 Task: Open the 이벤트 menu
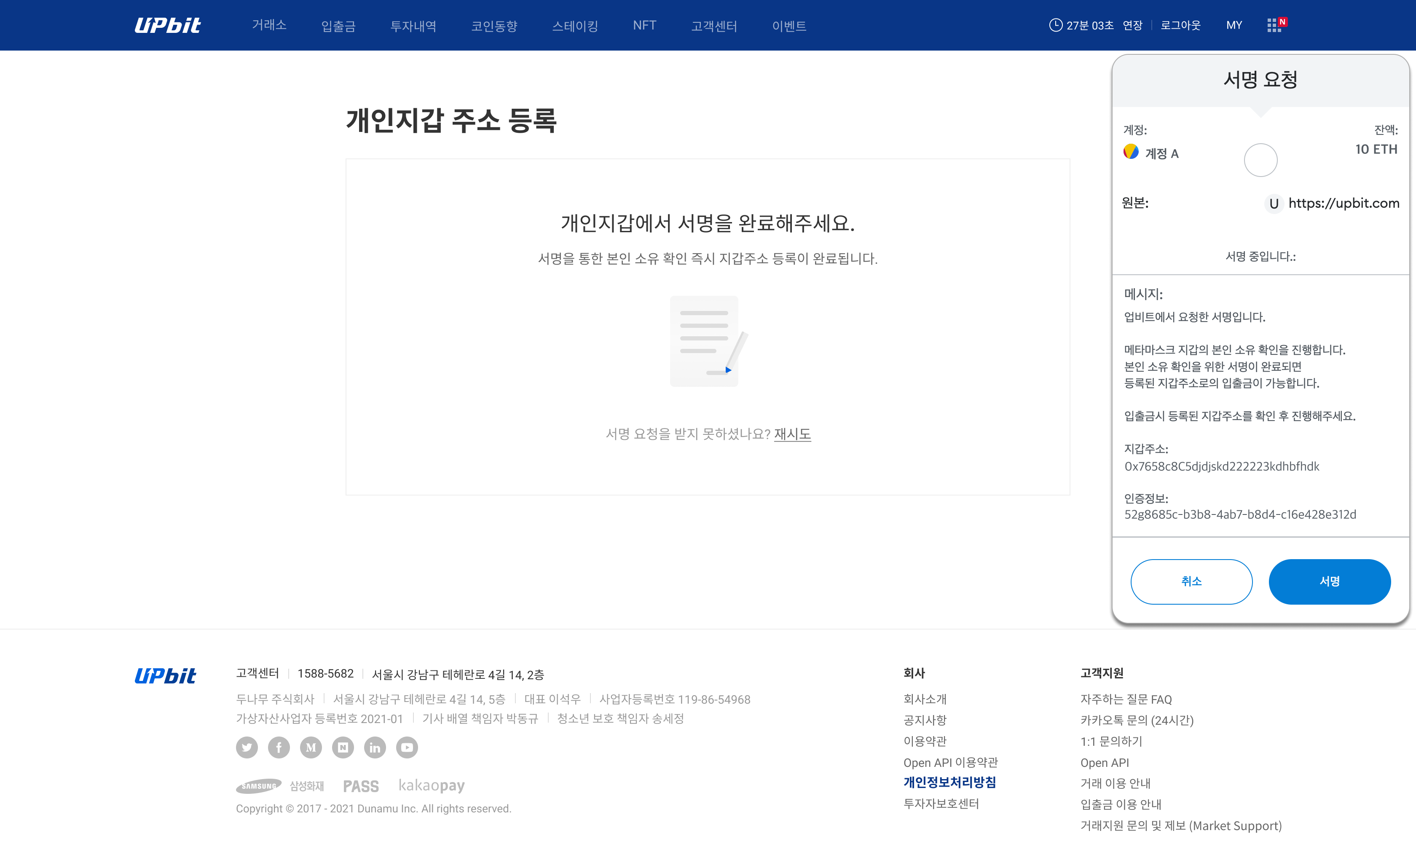pos(789,26)
